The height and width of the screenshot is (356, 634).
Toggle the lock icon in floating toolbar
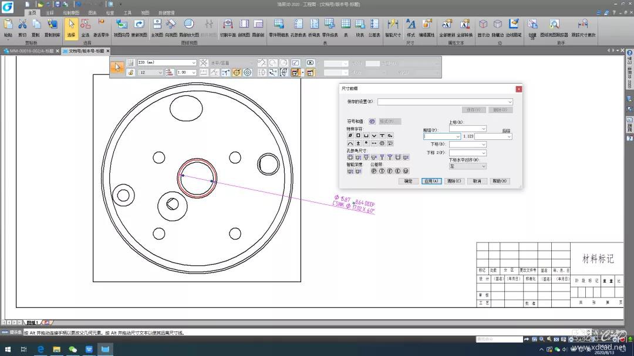(130, 73)
